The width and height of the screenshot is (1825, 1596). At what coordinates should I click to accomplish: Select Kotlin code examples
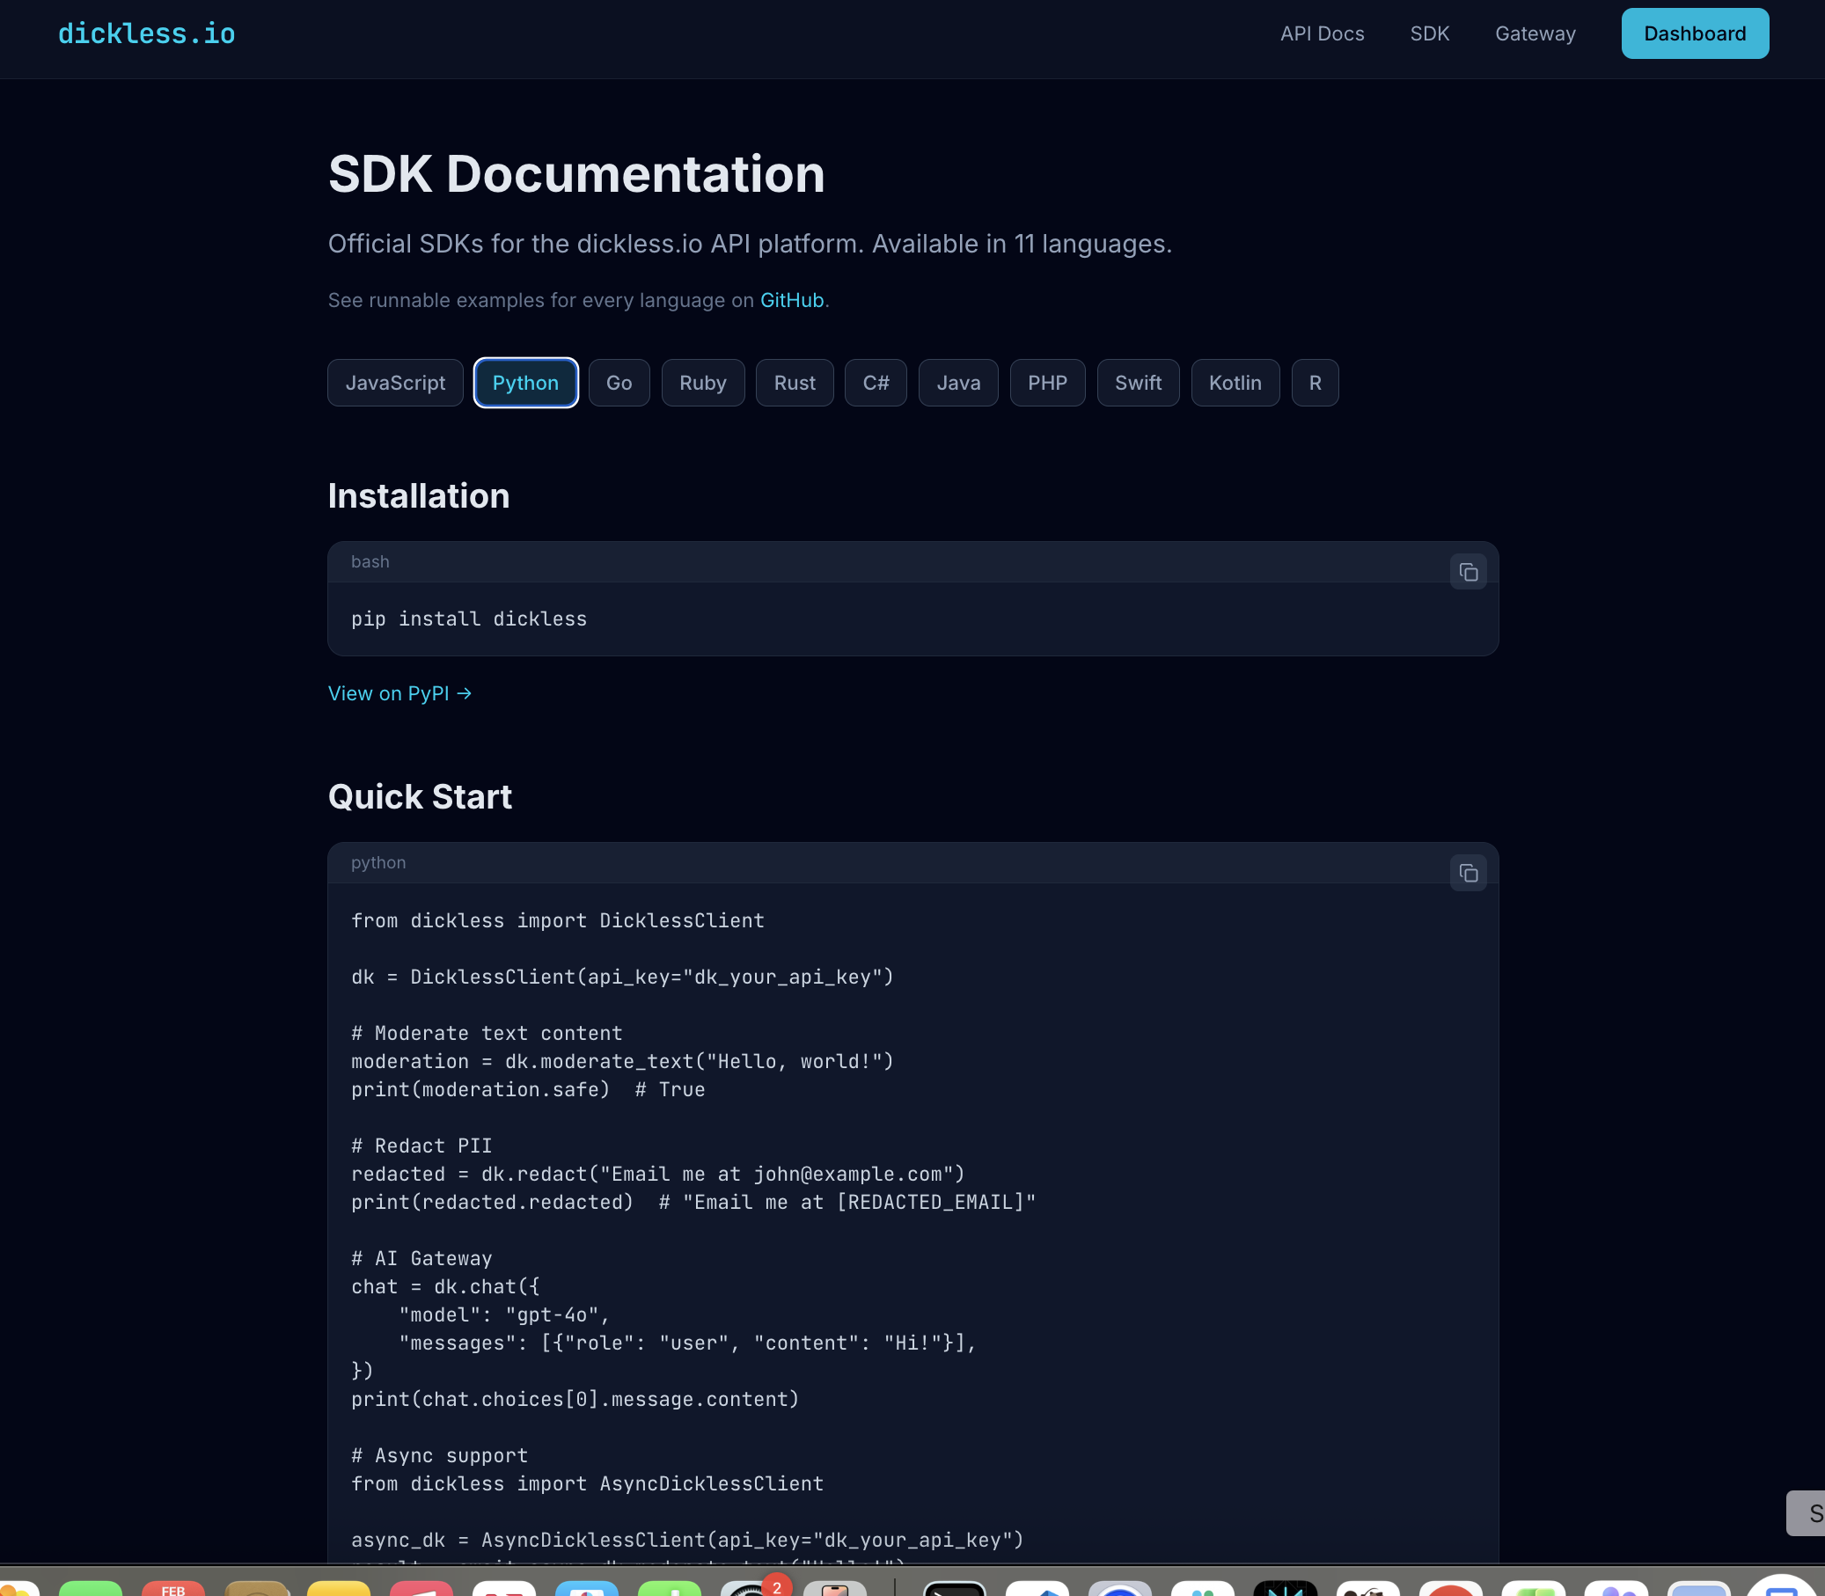point(1235,382)
